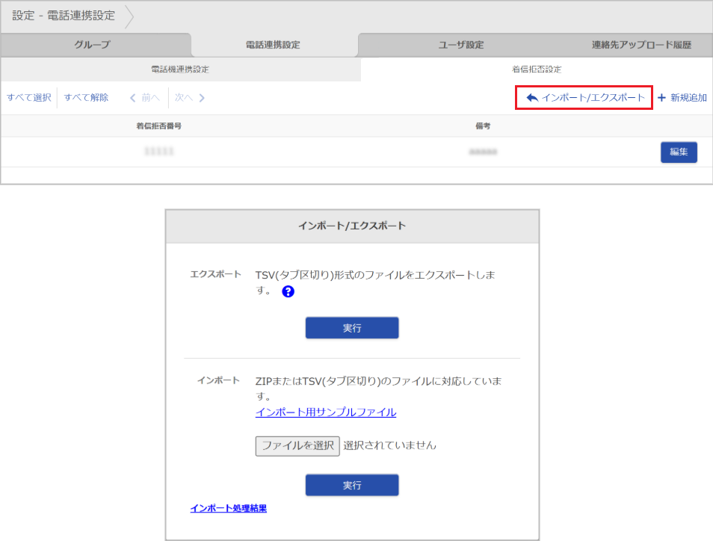Click the すべて選択 link

click(28, 97)
